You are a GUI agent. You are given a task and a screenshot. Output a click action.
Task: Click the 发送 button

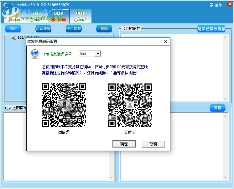[218, 108]
